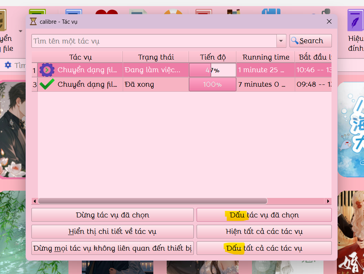Image resolution: width=364 pixels, height=274 pixels.
Task: Click the 'Dấu tác vụ đã chọn' button
Action: (264, 215)
